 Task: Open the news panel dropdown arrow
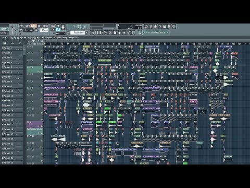(168, 32)
